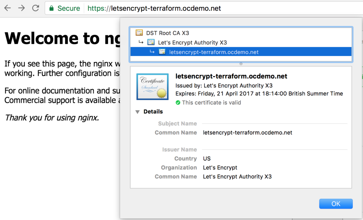Click Issuer Common Name value Let's Encrypt Authority X3

(237, 177)
